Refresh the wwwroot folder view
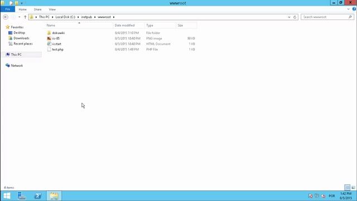This screenshot has width=357, height=201. (x=295, y=17)
